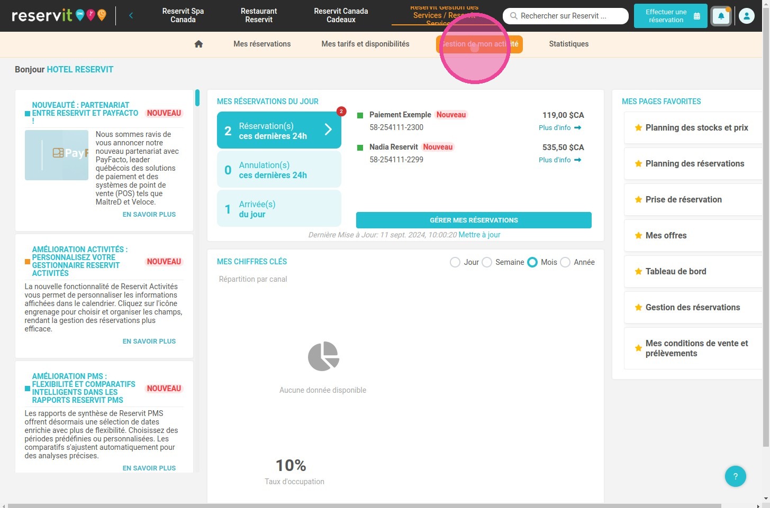Click the pie chart placeholder icon

coord(323,356)
